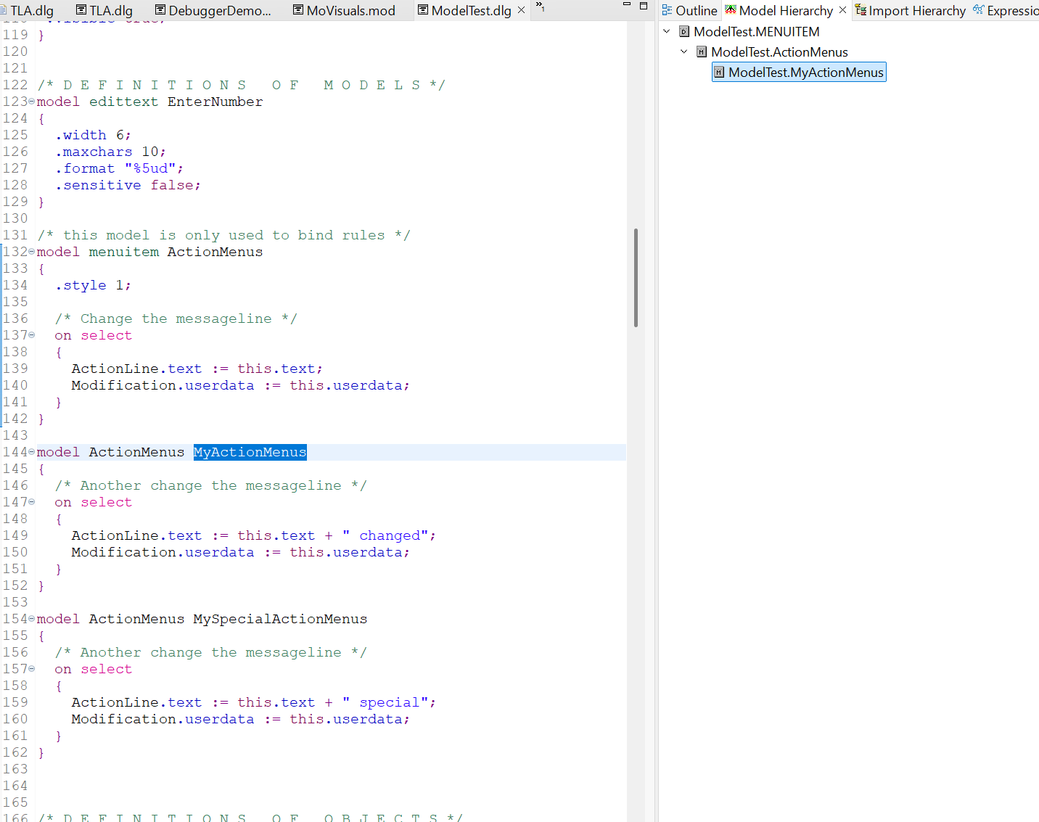1039x822 pixels.
Task: Click the editor vertical scrollbar thumb
Action: pyautogui.click(x=636, y=277)
